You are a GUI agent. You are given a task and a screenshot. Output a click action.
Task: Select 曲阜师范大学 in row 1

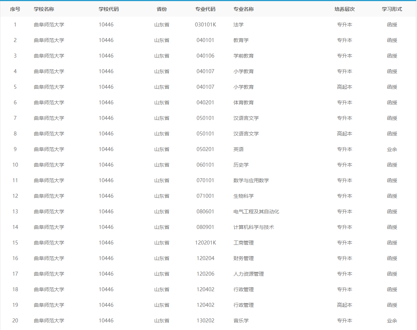click(49, 25)
